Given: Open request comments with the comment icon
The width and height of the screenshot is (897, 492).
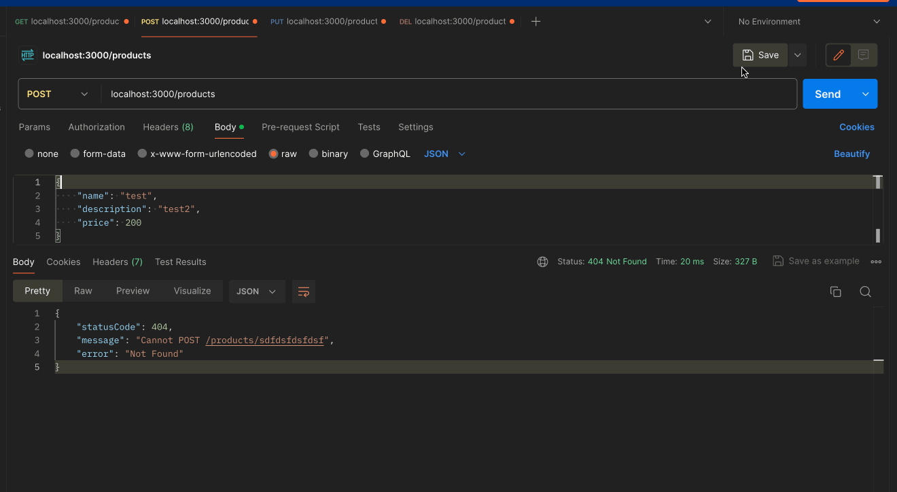Looking at the screenshot, I should [x=862, y=55].
